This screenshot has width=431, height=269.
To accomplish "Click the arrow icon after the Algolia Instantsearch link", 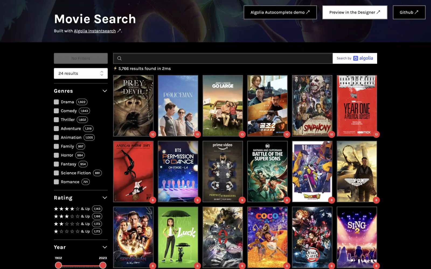I will [x=119, y=31].
